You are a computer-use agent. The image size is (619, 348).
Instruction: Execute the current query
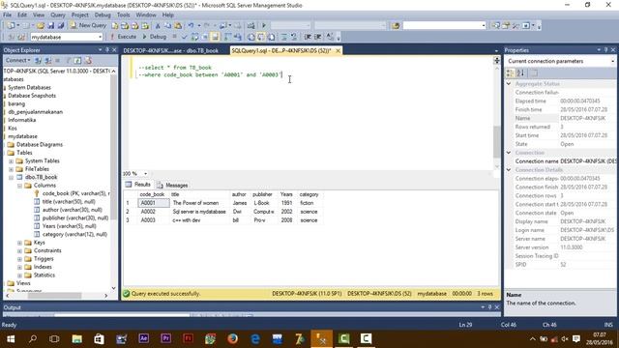[x=123, y=37]
